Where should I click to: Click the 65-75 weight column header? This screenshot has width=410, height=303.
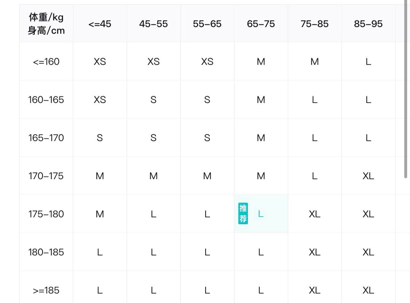click(x=261, y=24)
